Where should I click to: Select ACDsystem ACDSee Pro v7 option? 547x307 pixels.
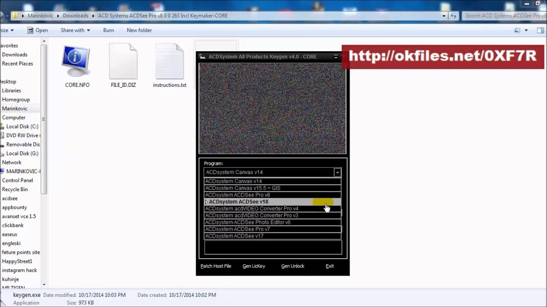[x=273, y=229]
